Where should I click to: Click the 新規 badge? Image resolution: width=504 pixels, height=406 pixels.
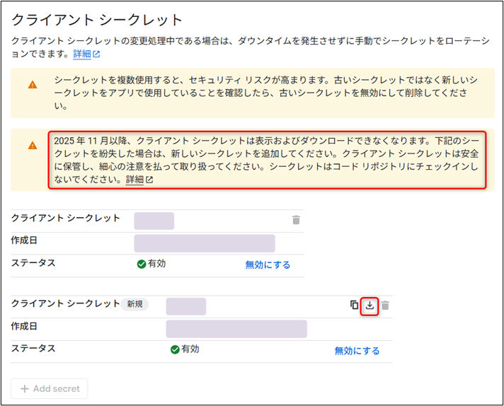coord(134,304)
